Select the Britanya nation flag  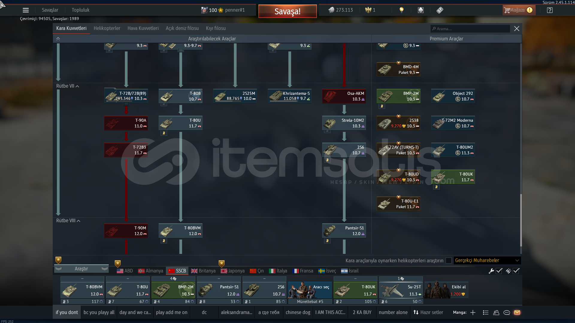[x=203, y=271]
